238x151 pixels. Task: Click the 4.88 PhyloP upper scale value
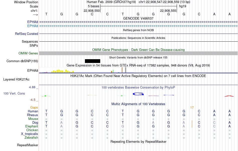pyautogui.click(x=32, y=87)
